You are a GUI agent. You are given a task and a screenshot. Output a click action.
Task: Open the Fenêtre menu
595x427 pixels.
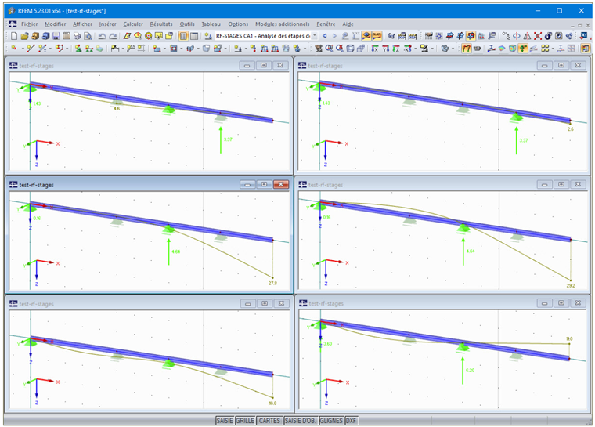point(326,24)
